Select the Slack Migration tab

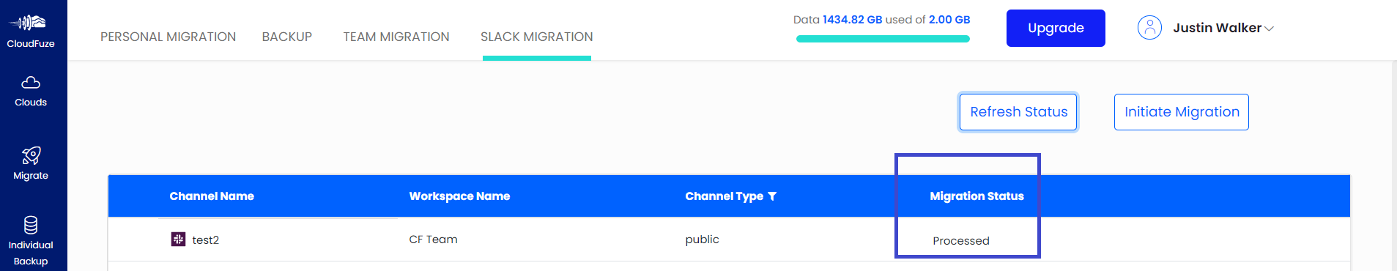[537, 37]
